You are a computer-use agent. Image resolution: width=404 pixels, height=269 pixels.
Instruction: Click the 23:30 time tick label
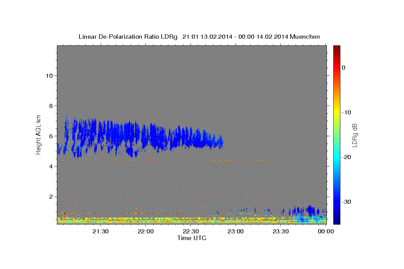click(281, 231)
